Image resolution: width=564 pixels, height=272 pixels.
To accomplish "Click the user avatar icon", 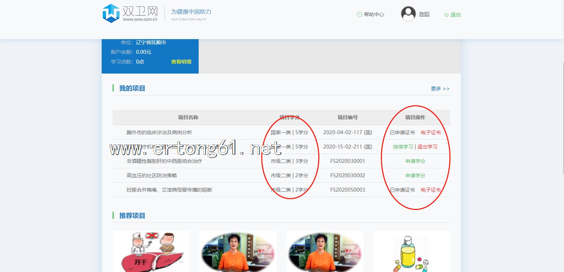I will 408,14.
